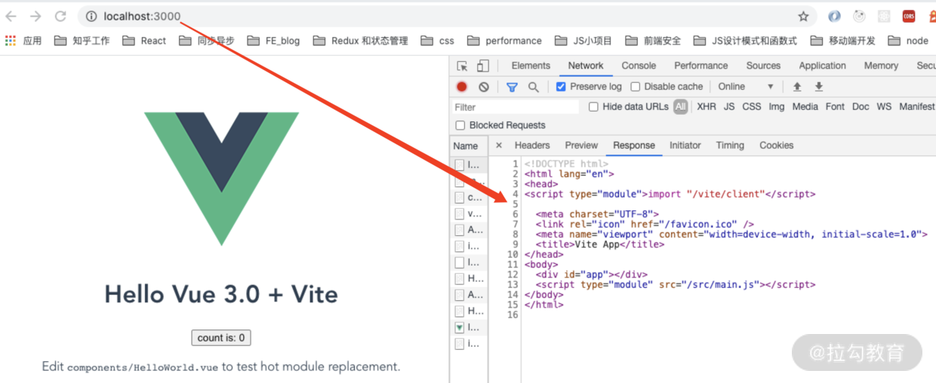Filter requests by Media type
The width and height of the screenshot is (936, 383).
pyautogui.click(x=805, y=107)
